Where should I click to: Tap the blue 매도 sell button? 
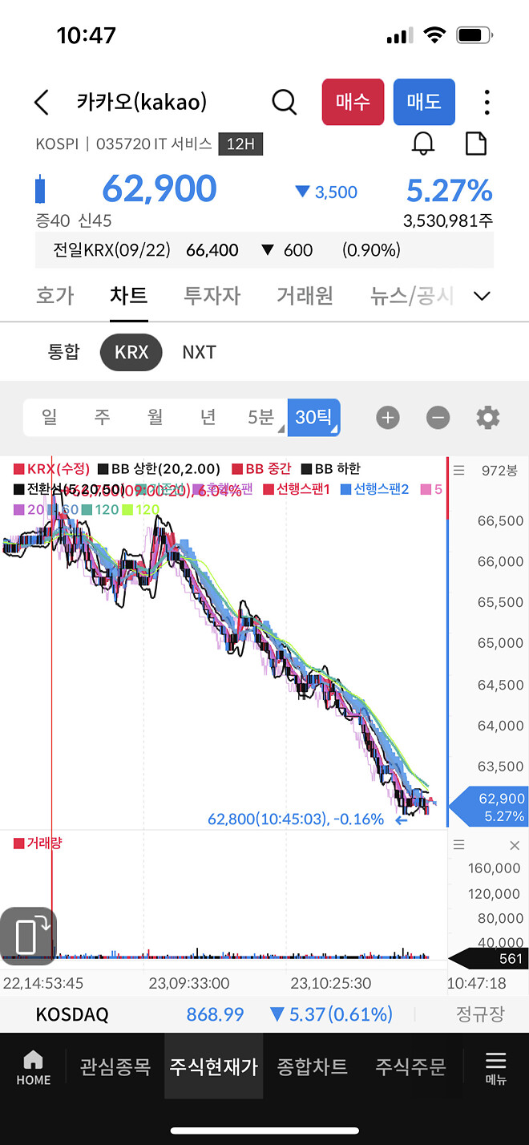[x=424, y=102]
